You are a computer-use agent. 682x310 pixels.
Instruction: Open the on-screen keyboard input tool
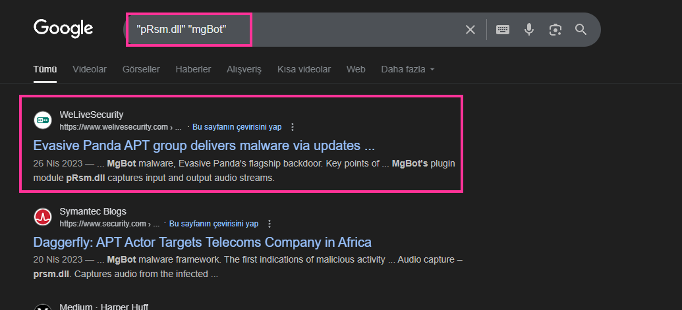pos(503,30)
